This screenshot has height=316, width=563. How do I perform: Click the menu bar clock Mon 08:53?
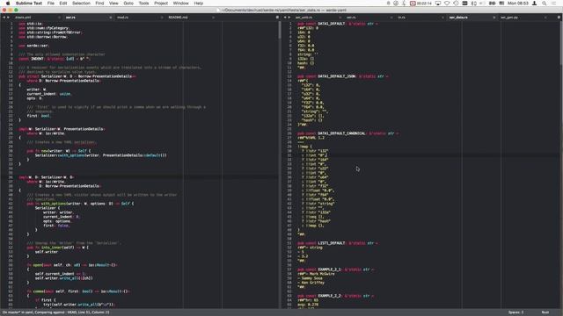518,4
